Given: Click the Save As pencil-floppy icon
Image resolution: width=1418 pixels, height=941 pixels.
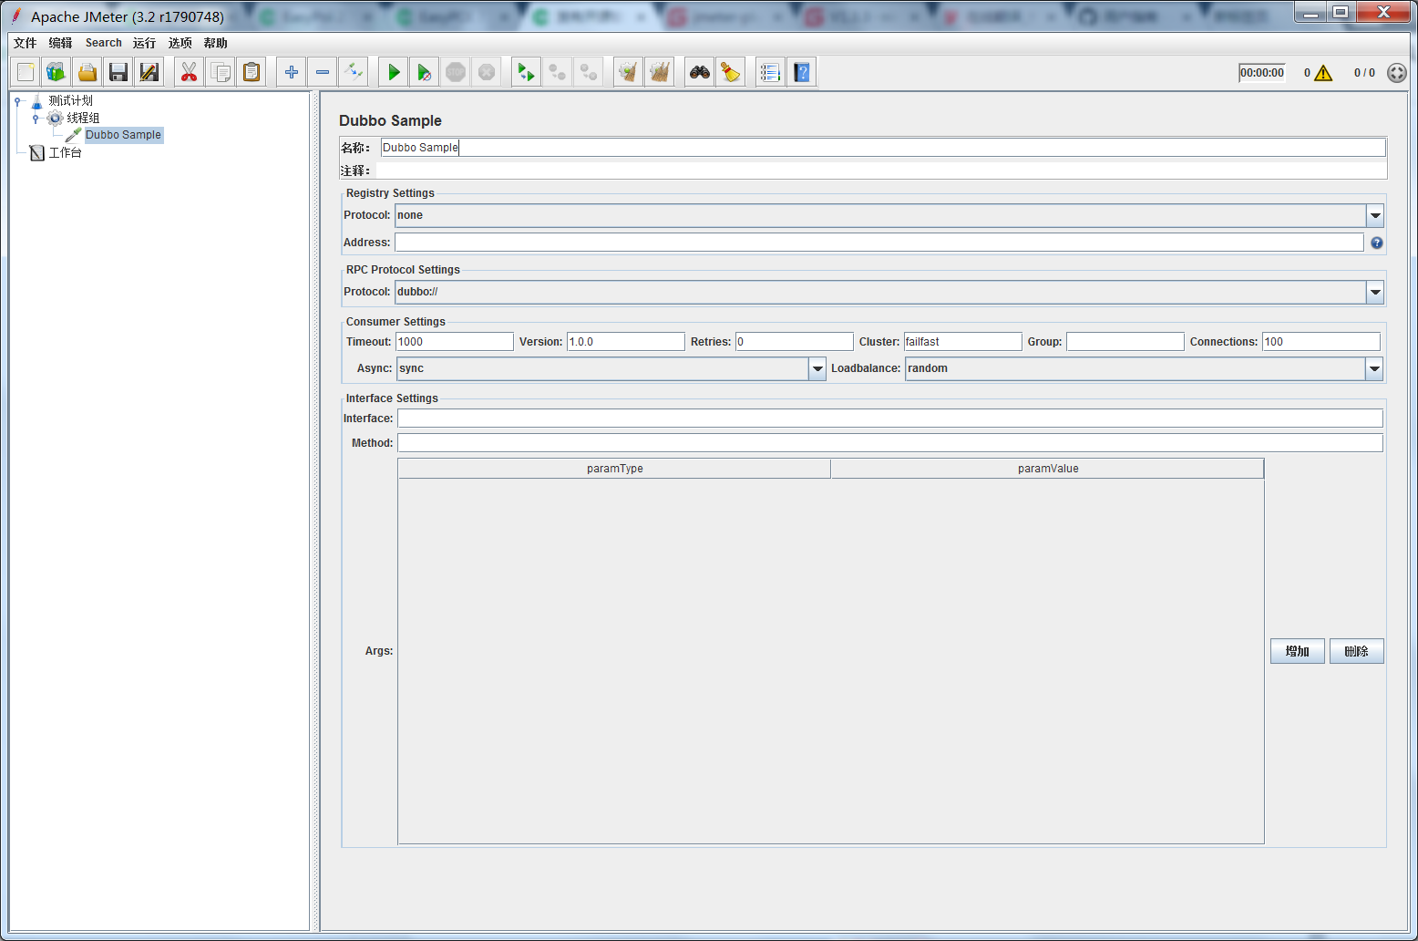Looking at the screenshot, I should pyautogui.click(x=149, y=72).
